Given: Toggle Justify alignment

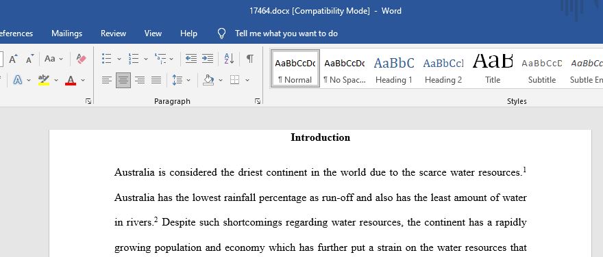Looking at the screenshot, I should (156, 80).
